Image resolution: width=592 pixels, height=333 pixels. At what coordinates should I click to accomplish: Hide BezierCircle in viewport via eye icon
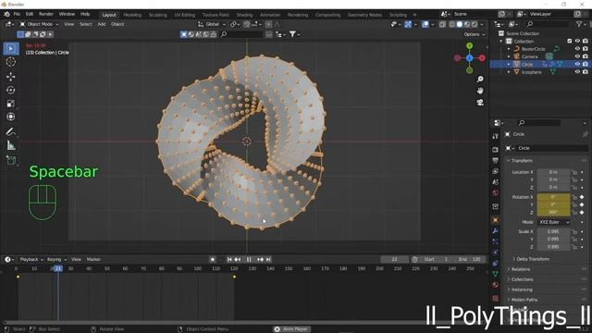[x=577, y=49]
